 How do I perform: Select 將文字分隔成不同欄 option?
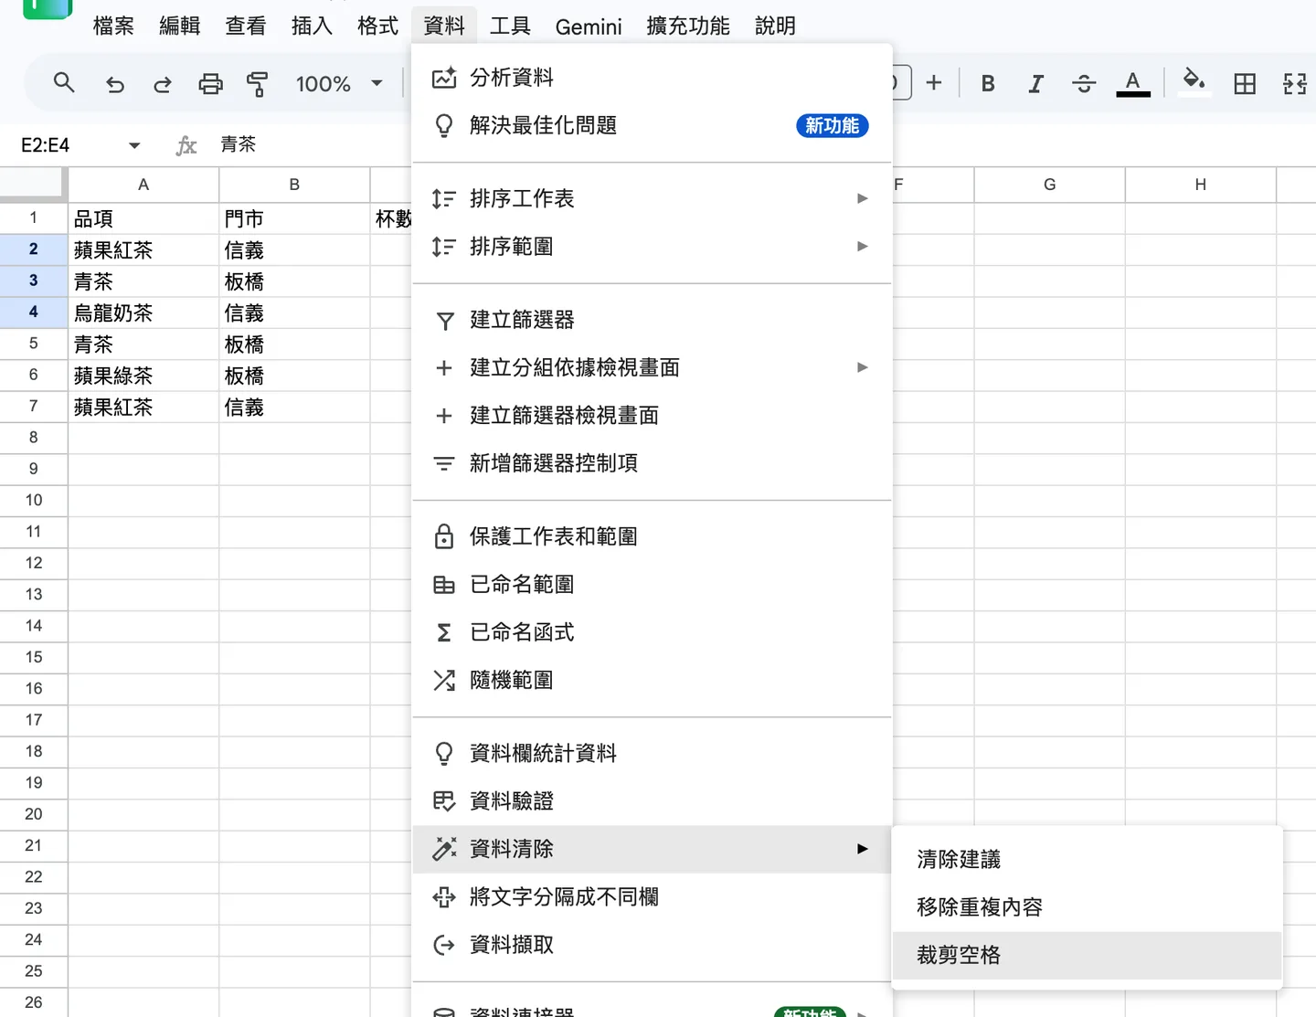(652, 897)
